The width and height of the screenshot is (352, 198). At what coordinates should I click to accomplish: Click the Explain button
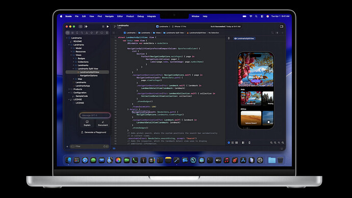[x=87, y=123]
